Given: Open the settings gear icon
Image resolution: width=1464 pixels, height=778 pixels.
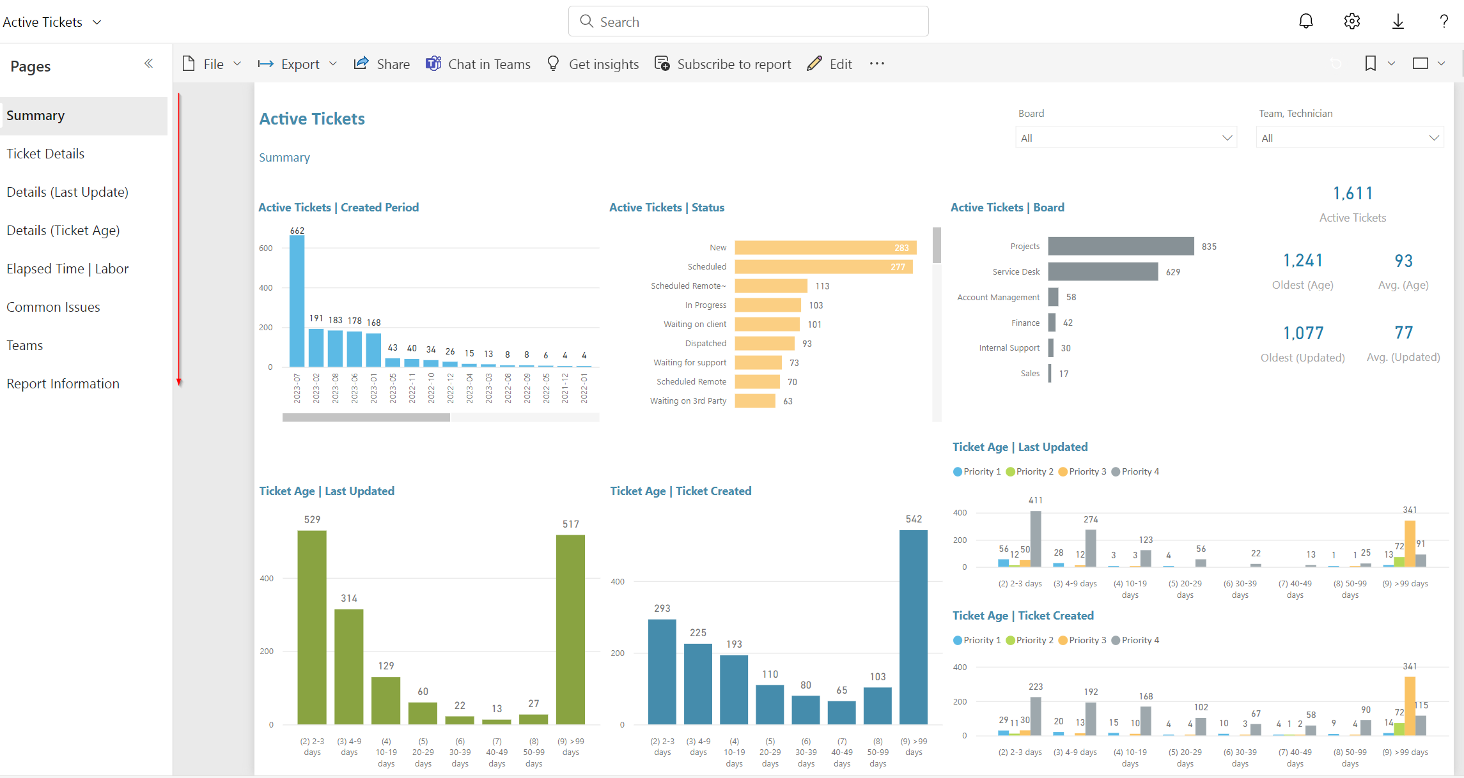Looking at the screenshot, I should [x=1351, y=22].
